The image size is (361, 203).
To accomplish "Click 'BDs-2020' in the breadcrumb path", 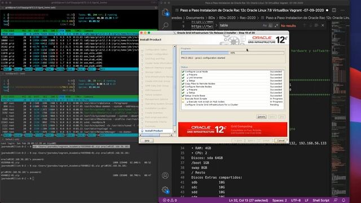I will coord(227,17).
